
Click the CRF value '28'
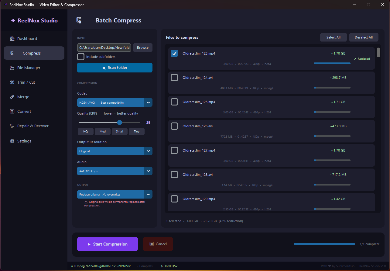[148, 122]
